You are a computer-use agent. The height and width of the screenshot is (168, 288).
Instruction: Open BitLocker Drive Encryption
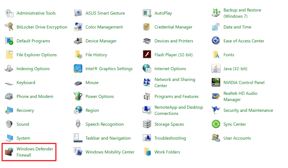[42, 27]
